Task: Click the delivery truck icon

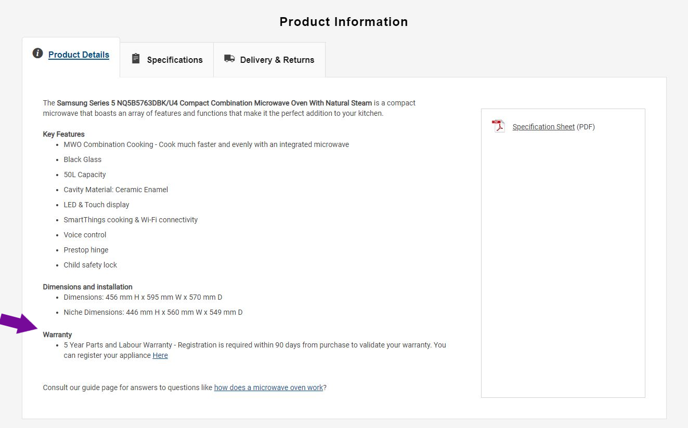Action: [x=229, y=58]
